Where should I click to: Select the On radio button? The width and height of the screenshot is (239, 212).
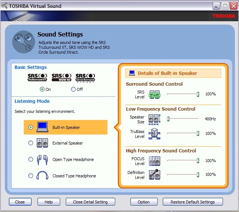42,89
